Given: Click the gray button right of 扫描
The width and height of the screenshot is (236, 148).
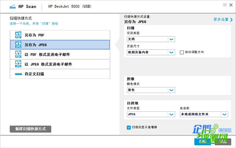Looking at the screenshot, I should pyautogui.click(x=223, y=142).
